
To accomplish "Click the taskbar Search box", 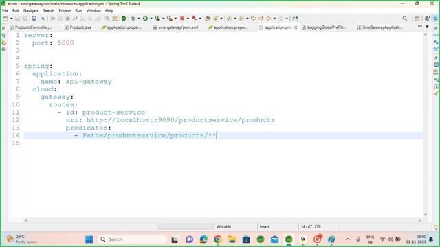I will [x=132, y=239].
